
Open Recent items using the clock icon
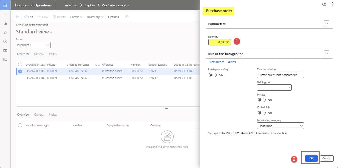pyautogui.click(x=5, y=41)
